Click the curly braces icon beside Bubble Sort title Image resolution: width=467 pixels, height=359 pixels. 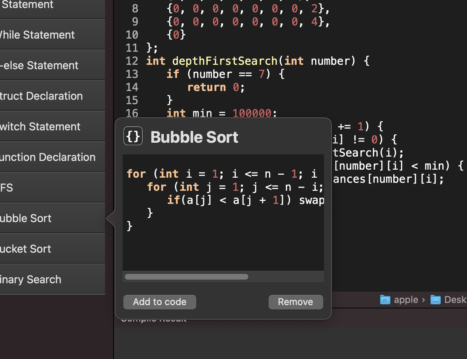point(133,136)
